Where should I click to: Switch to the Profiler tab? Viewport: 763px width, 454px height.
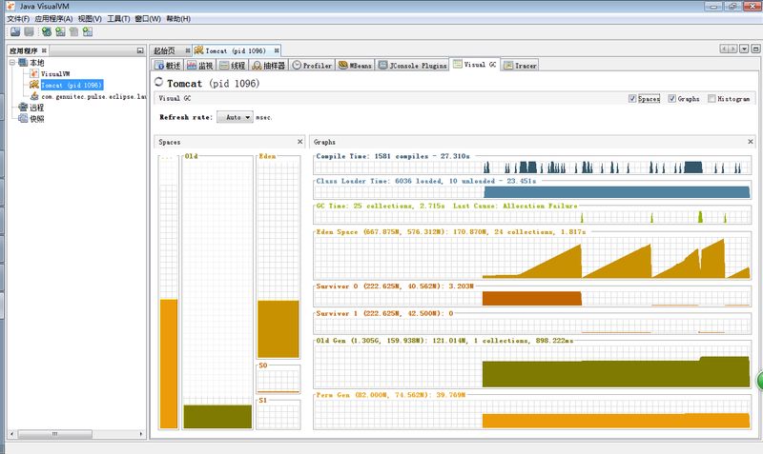pyautogui.click(x=312, y=65)
